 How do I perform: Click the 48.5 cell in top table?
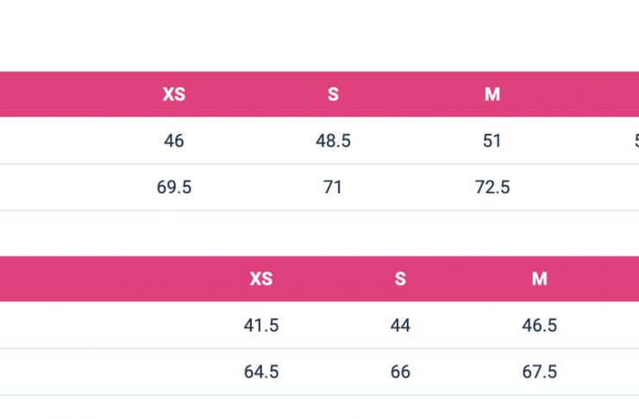[333, 141]
